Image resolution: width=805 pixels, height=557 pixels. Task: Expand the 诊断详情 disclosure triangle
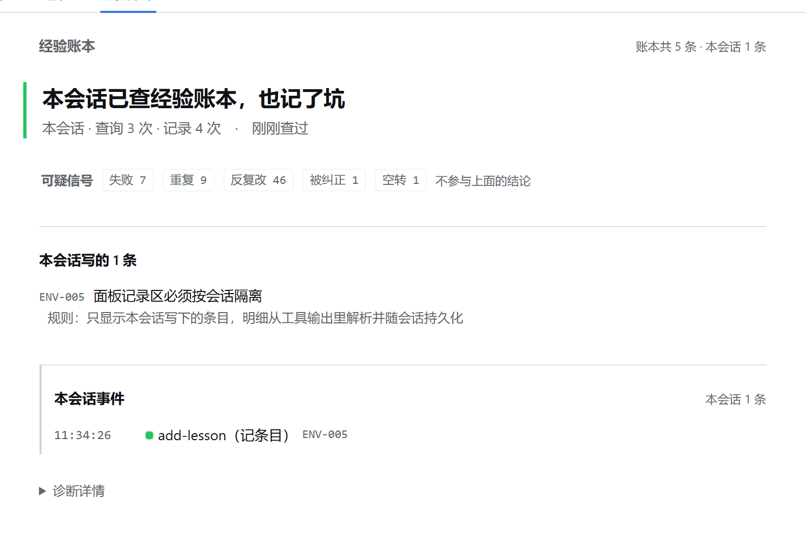pyautogui.click(x=43, y=491)
